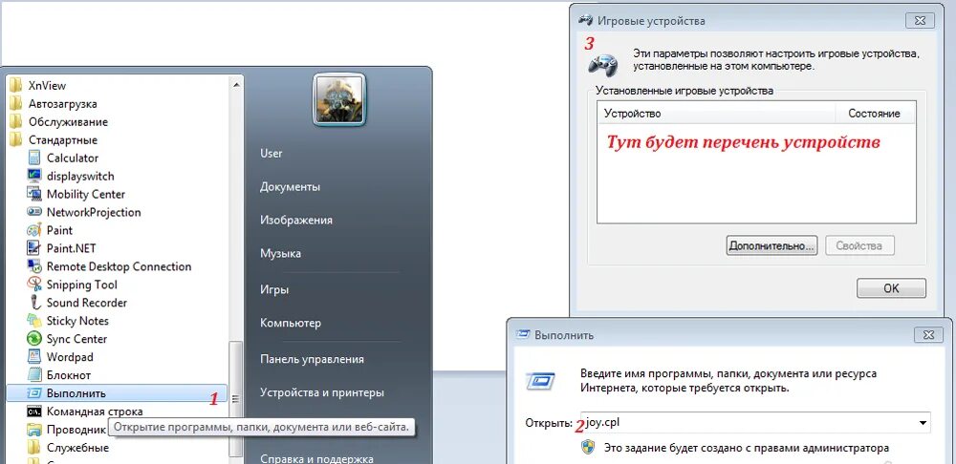Screen dimensions: 956x464
Task: Click the Paint palette icon
Action: coord(34,230)
